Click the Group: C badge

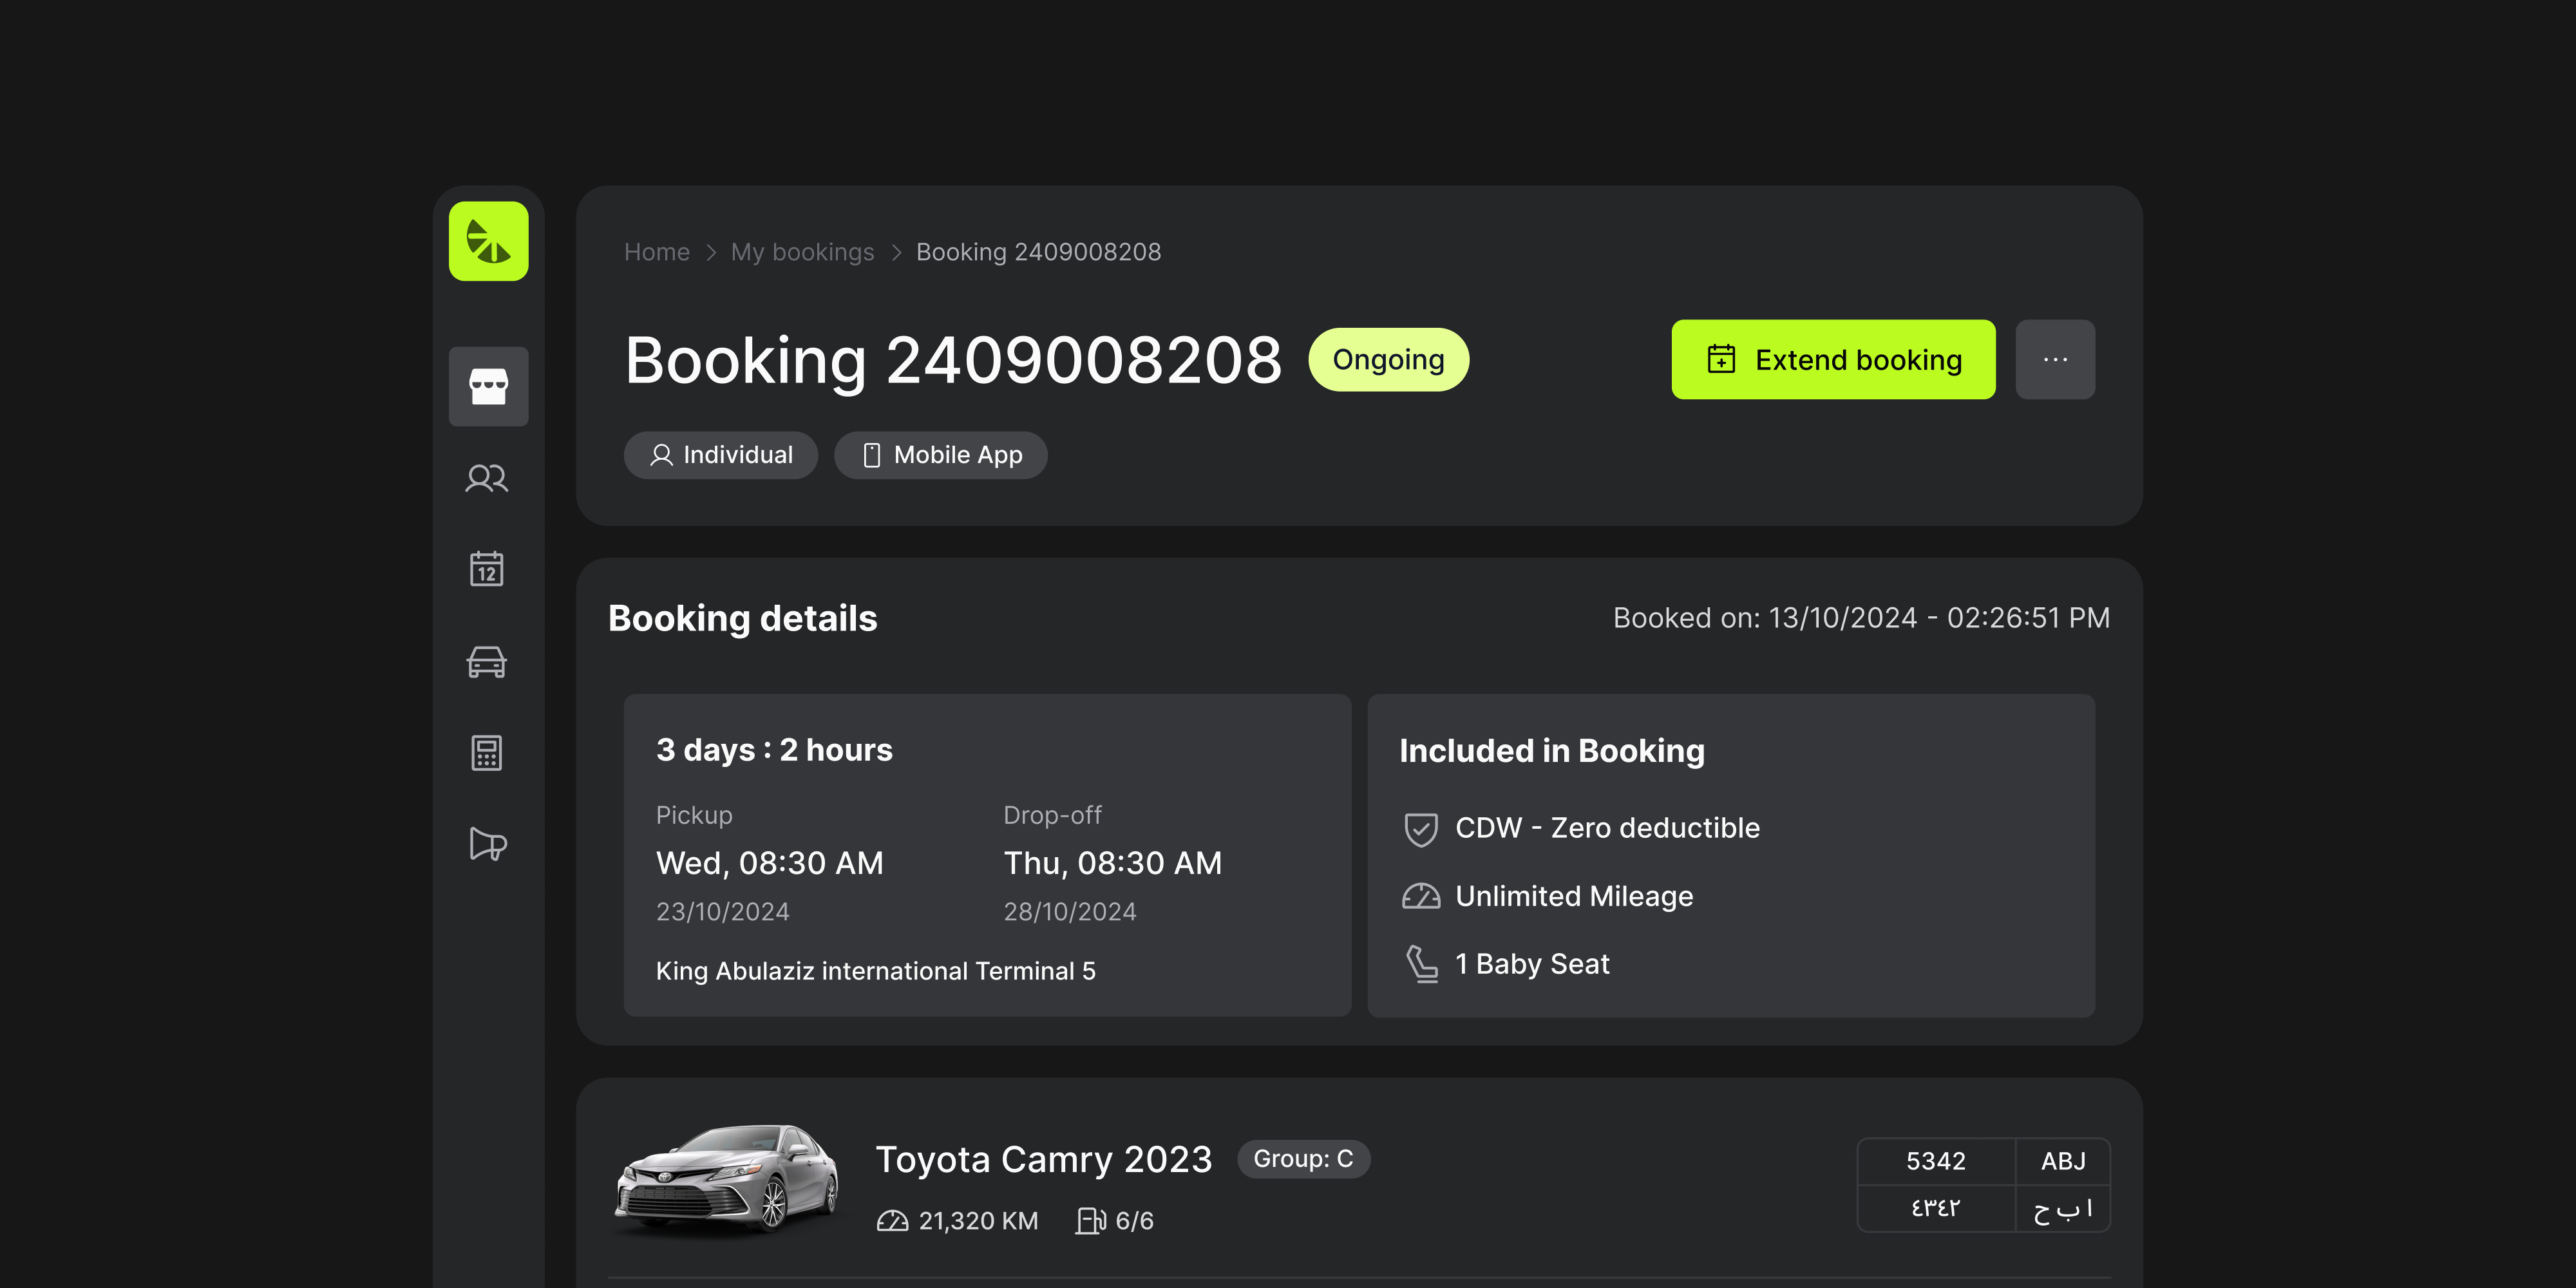pos(1302,1159)
